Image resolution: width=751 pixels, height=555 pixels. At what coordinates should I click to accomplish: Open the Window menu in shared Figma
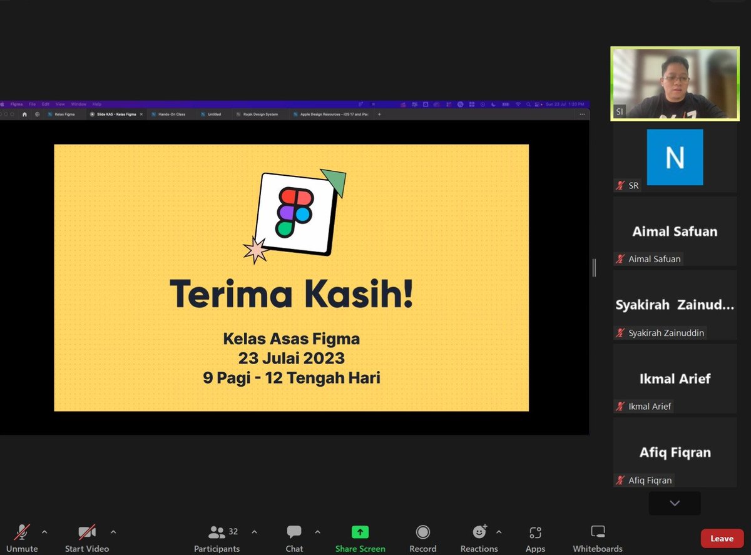tap(79, 104)
